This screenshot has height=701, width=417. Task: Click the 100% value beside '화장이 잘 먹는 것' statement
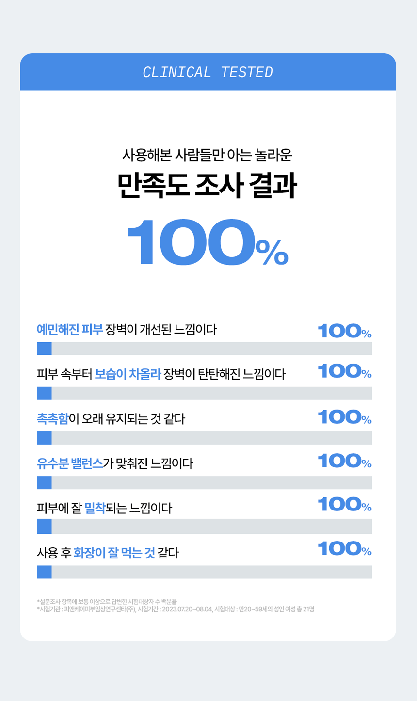pyautogui.click(x=344, y=549)
